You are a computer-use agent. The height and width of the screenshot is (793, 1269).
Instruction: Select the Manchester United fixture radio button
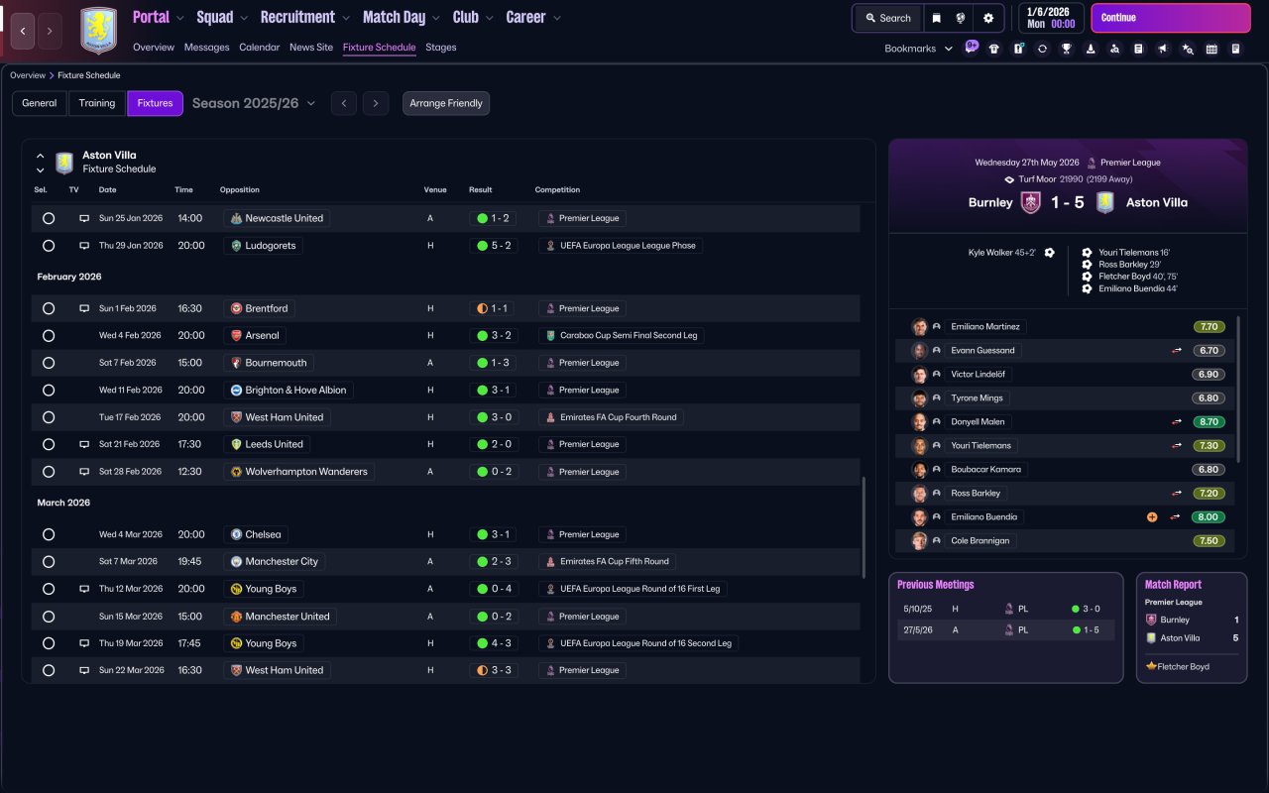pos(49,617)
